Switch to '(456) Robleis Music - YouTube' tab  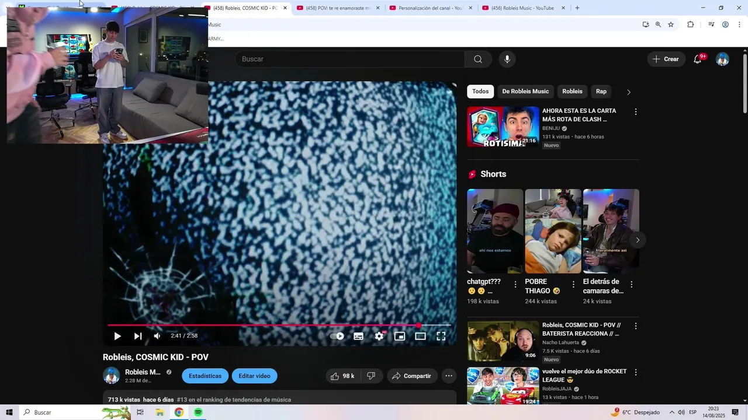(x=524, y=8)
